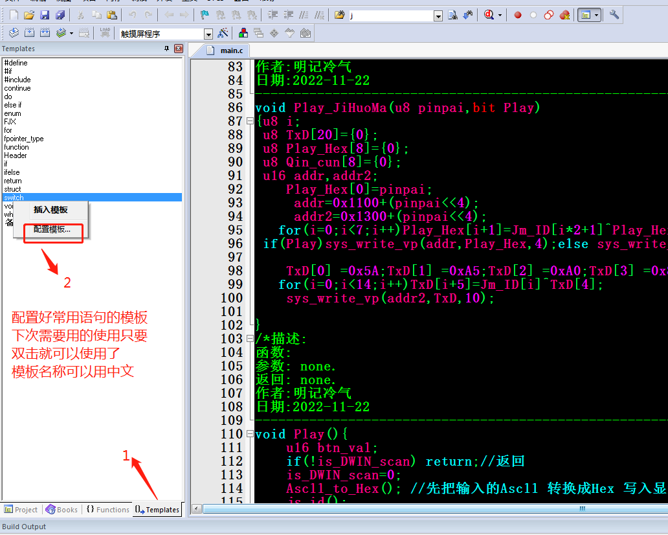Screen dimensions: 668x535
Task: Select the switch template entry
Action: (x=93, y=198)
